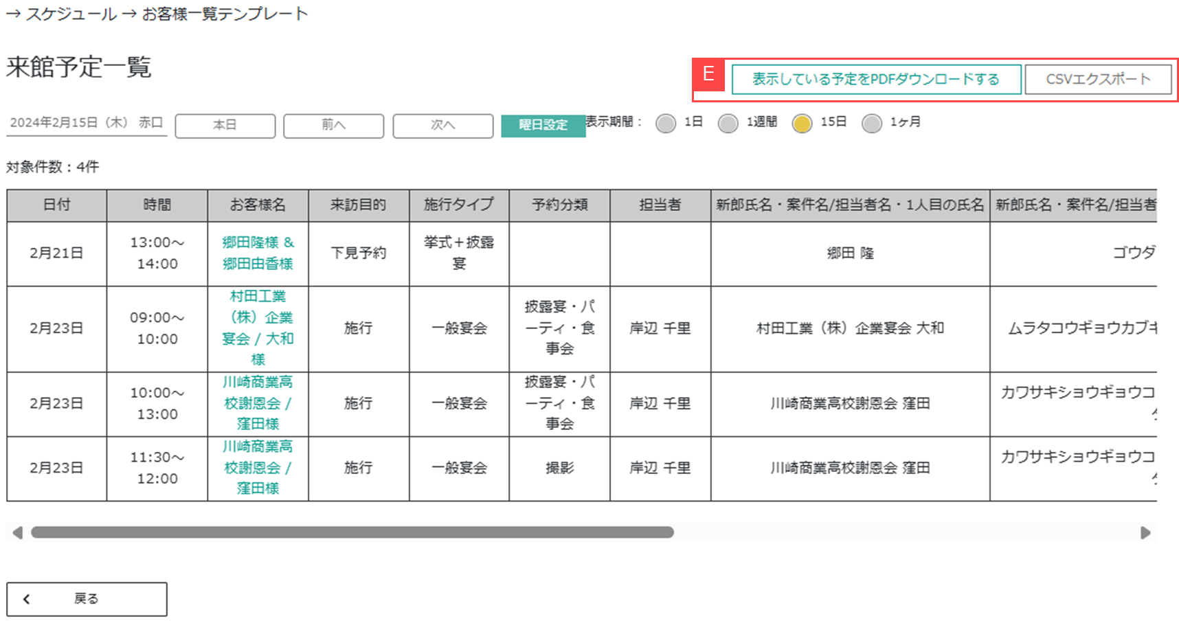Viewport: 1179px width, 623px height.
Task: Advance to the next period with 次へ
Action: point(442,126)
